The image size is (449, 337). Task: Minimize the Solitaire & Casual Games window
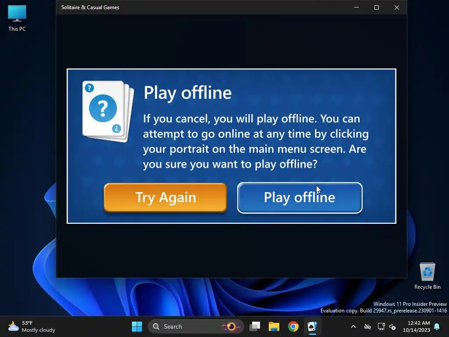point(356,7)
